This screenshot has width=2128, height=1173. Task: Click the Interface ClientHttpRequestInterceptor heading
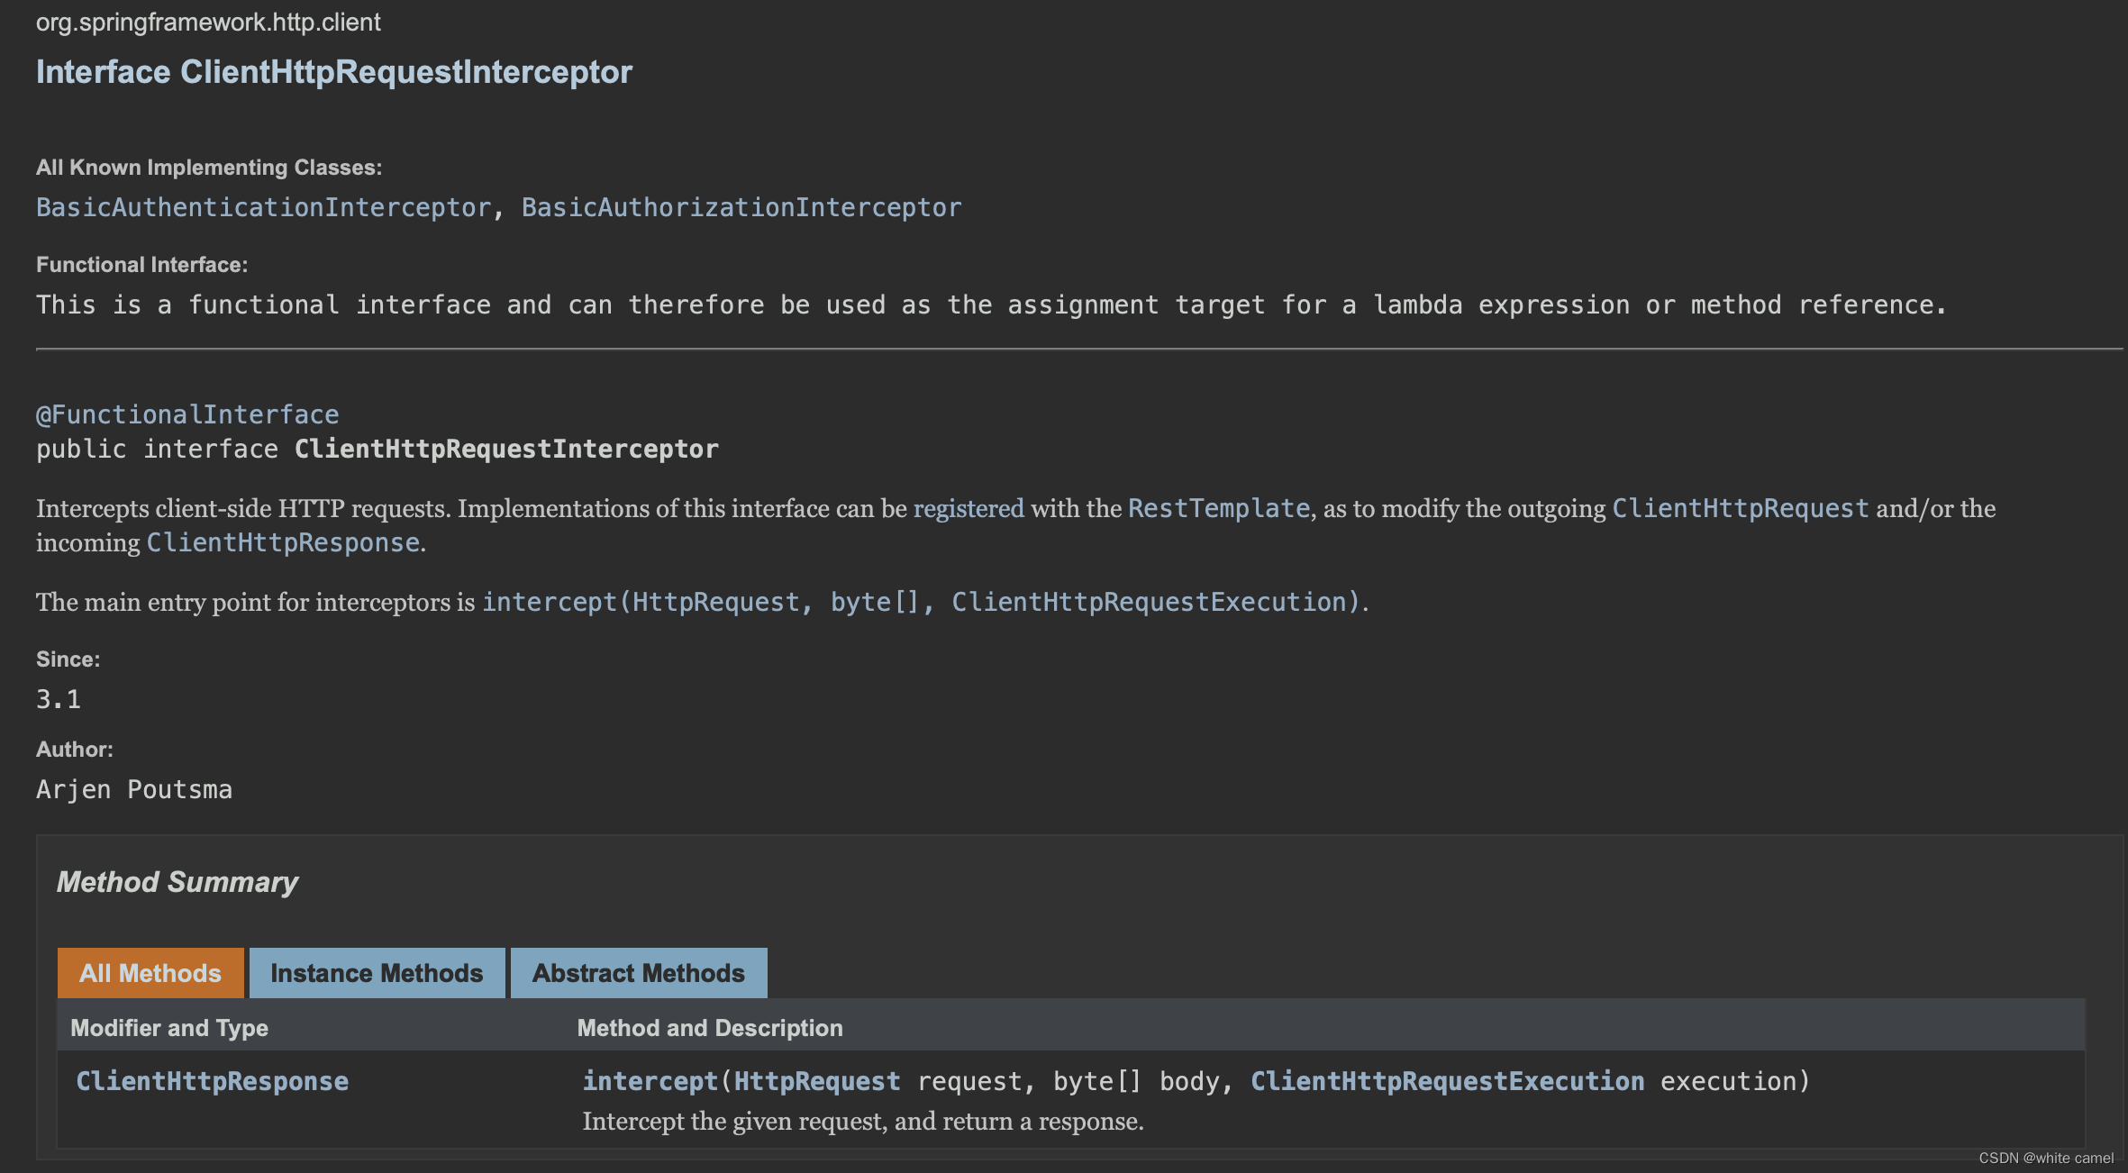(333, 72)
